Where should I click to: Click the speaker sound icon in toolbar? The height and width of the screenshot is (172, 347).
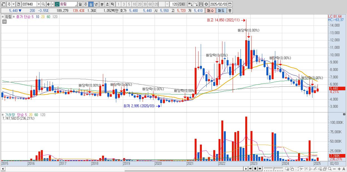[49, 4]
